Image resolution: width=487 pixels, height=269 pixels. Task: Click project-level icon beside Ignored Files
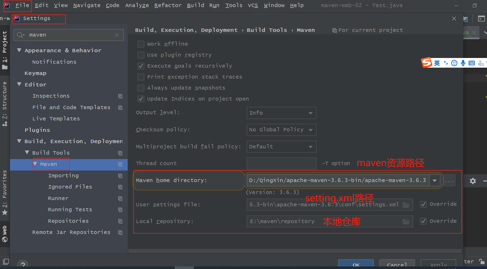(x=120, y=187)
